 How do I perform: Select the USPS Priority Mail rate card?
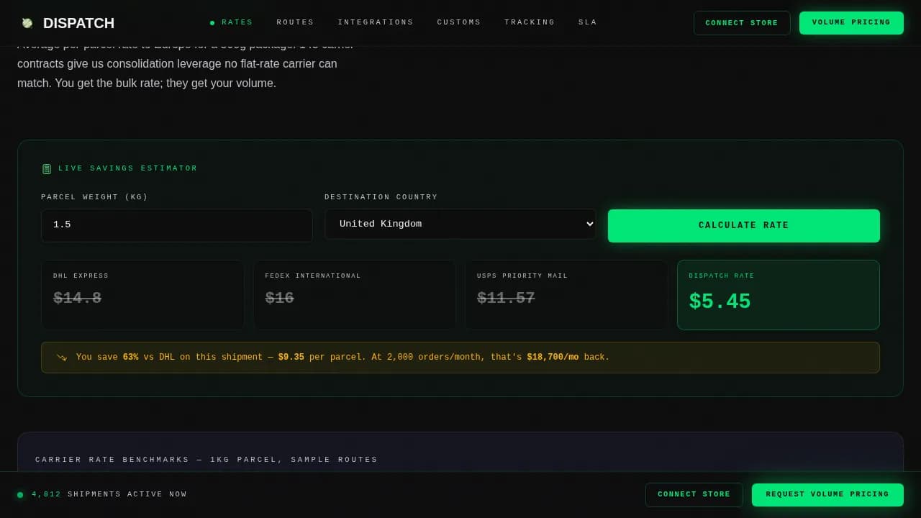tap(566, 295)
